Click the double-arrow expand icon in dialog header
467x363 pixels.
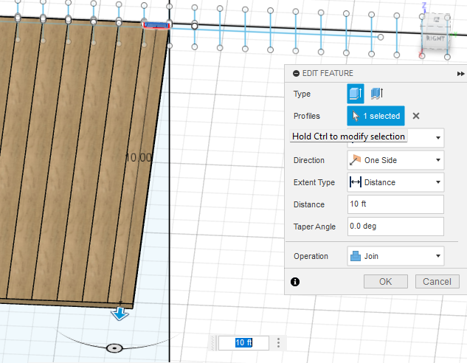460,74
